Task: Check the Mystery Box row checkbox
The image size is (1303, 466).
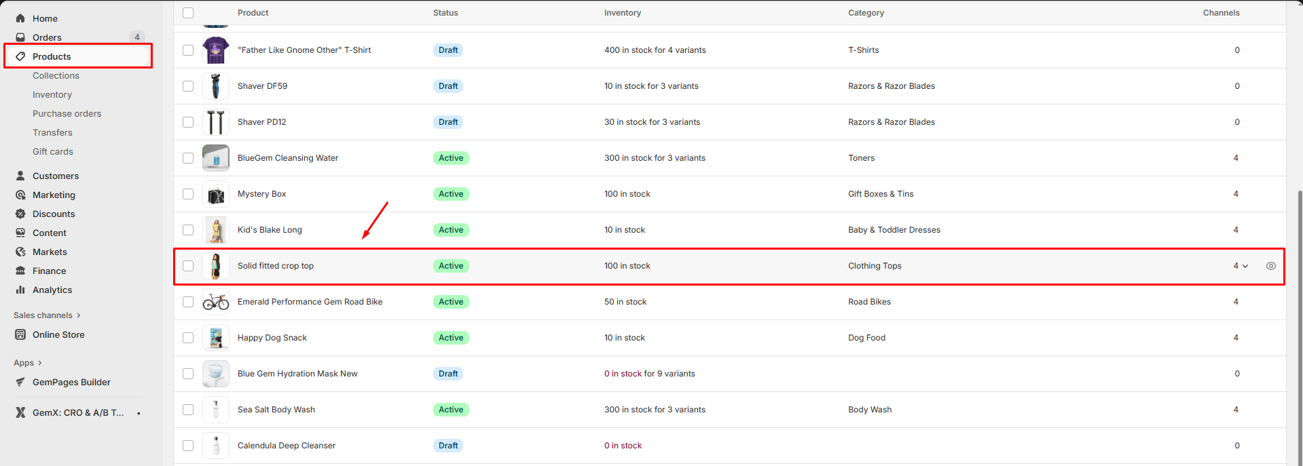Action: point(188,194)
